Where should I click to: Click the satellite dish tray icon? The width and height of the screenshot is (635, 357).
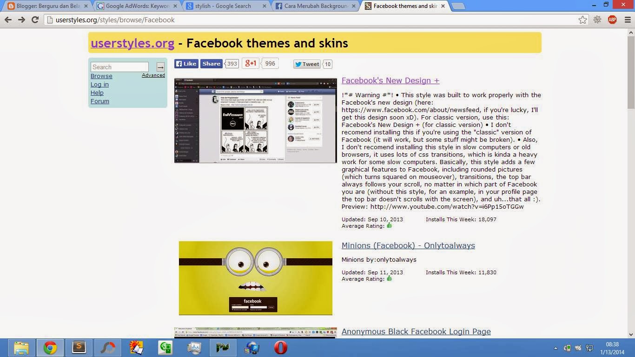tap(578, 348)
